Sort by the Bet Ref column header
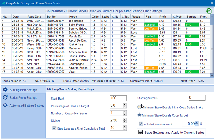The width and height of the screenshot is (215, 139). [x=56, y=17]
